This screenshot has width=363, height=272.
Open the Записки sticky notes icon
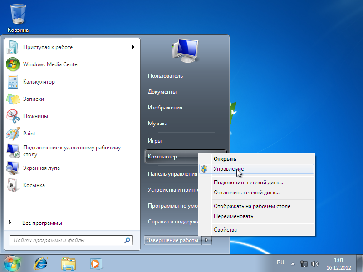point(13,99)
